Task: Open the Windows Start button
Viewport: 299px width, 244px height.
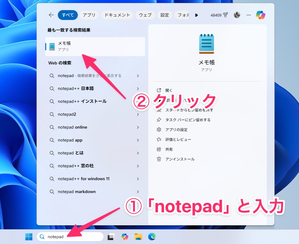Action: tap(29, 237)
